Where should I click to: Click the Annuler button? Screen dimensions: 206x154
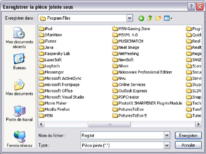tap(188, 145)
